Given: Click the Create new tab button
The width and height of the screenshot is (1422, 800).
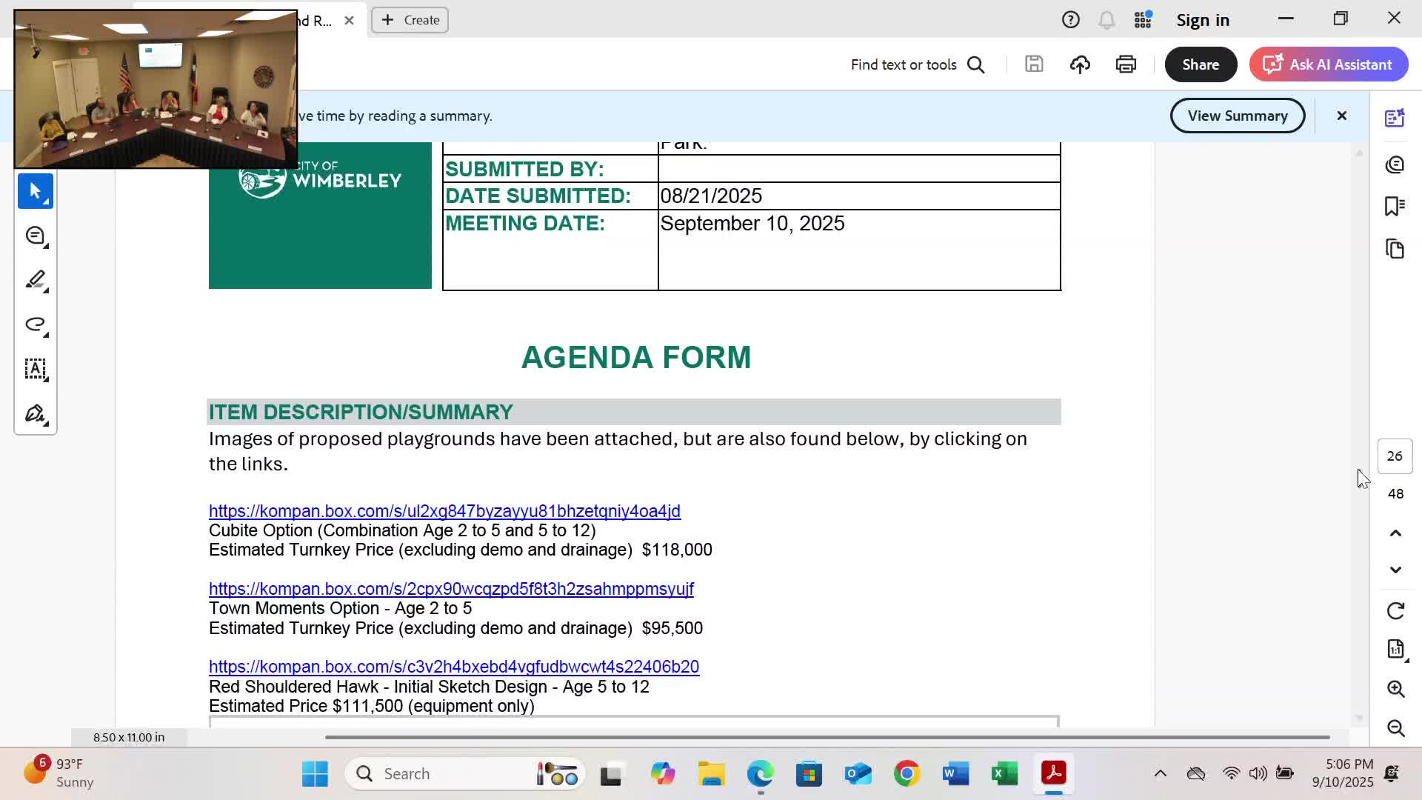Looking at the screenshot, I should (x=410, y=20).
